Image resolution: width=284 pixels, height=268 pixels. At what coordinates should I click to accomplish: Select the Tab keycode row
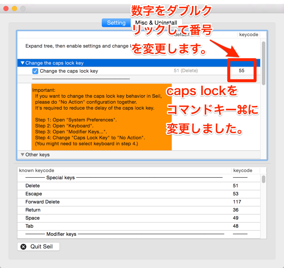pos(139,226)
